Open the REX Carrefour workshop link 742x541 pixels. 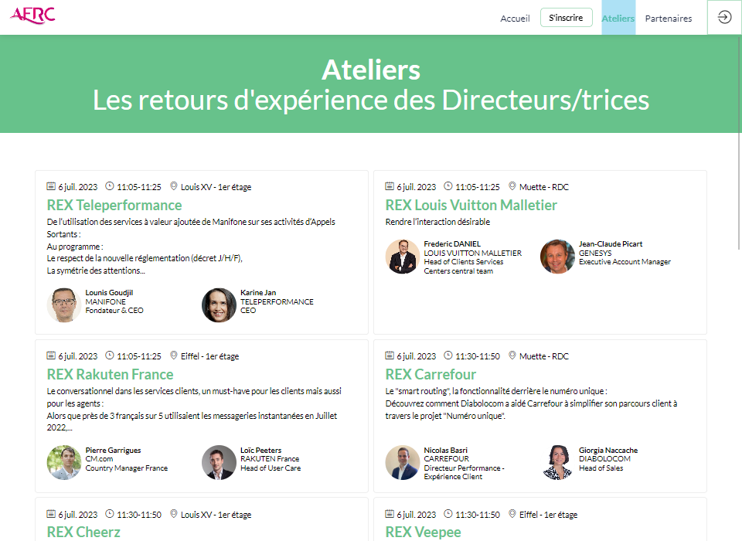431,374
